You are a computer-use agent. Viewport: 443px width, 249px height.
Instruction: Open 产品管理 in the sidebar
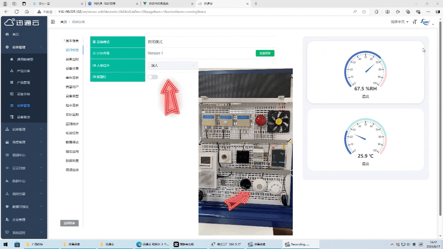tap(23, 82)
